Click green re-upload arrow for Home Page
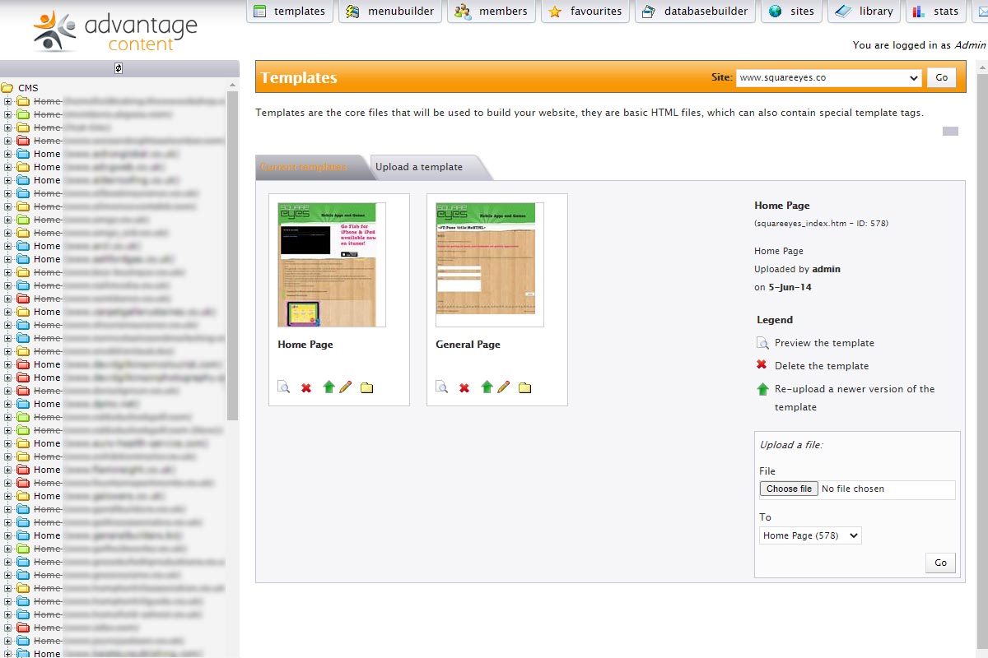 [329, 387]
